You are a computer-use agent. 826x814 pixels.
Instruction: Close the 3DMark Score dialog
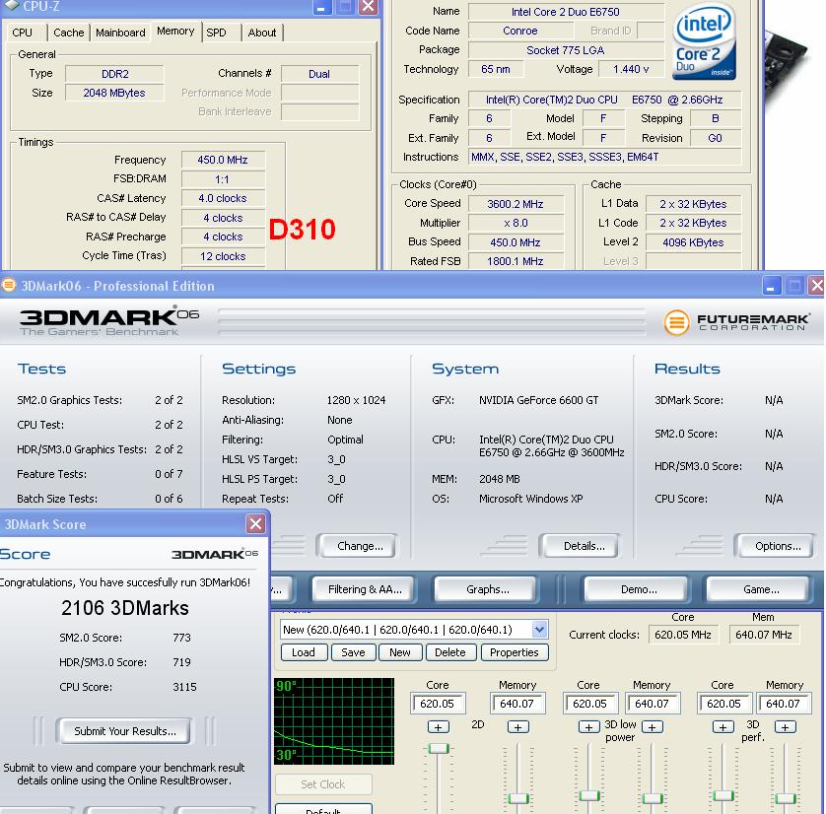tap(255, 524)
